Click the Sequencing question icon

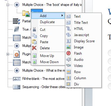click(x=17, y=87)
